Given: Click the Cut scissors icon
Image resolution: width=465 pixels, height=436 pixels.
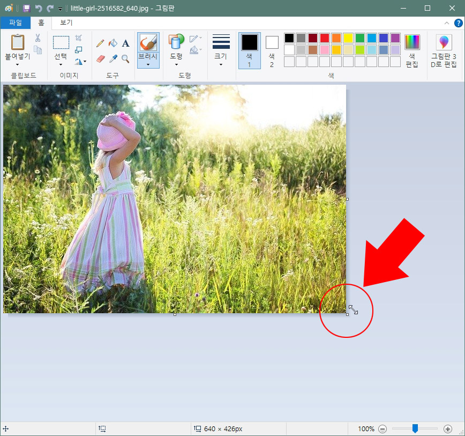Looking at the screenshot, I should pyautogui.click(x=37, y=38).
